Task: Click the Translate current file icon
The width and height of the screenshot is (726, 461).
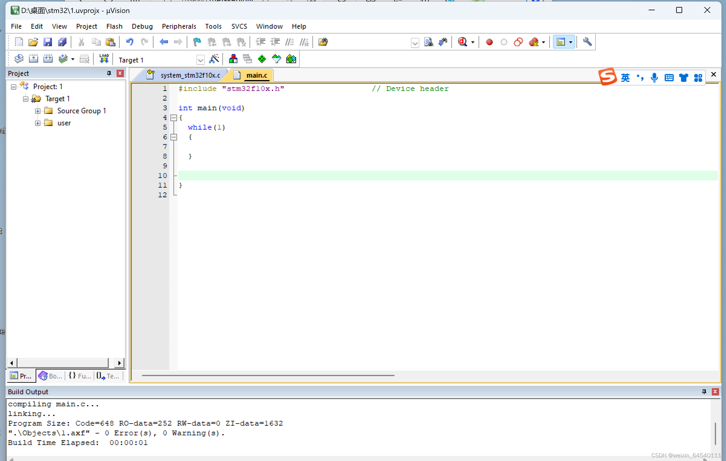Action: (19, 58)
